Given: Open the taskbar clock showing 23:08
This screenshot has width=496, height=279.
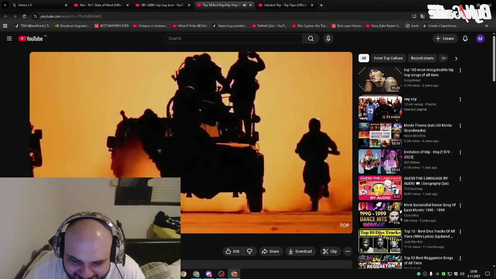Looking at the screenshot, I should click(x=474, y=274).
